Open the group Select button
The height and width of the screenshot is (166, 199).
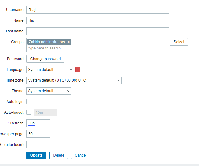179,42
